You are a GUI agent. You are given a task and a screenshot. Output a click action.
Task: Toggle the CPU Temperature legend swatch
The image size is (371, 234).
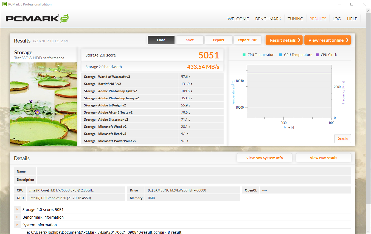[244, 55]
